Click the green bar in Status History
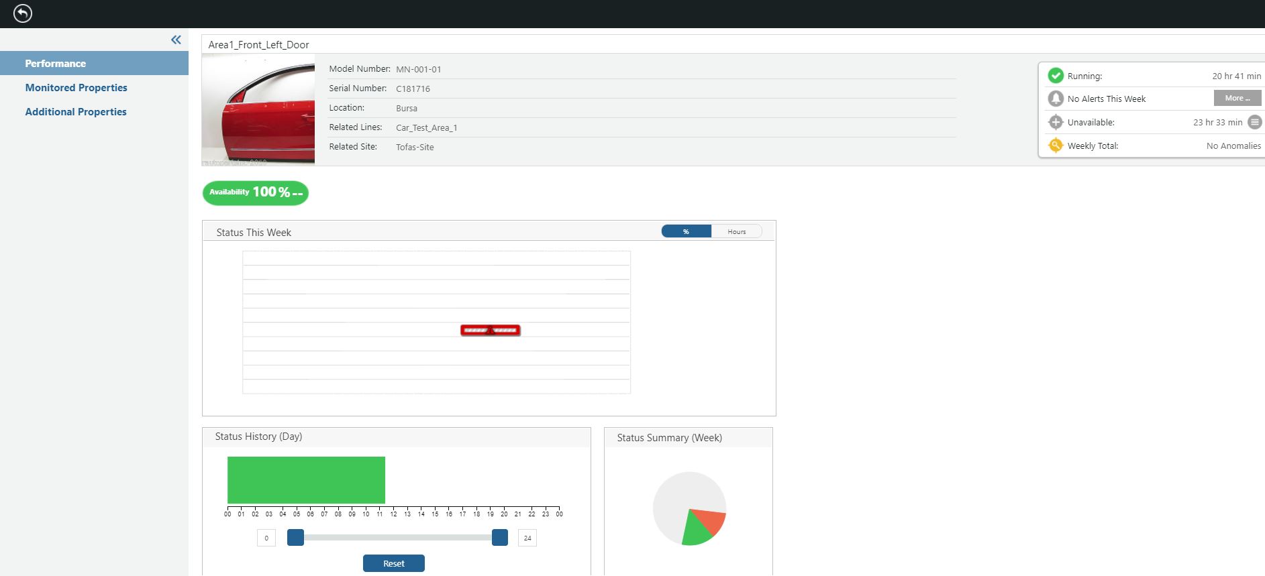1265x576 pixels. point(306,480)
